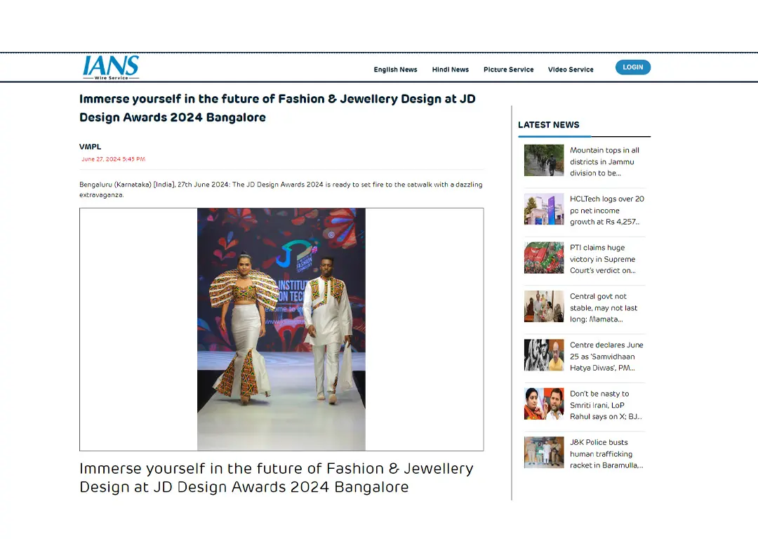The width and height of the screenshot is (758, 539).
Task: Read PTI claims huge victory headline
Action: tap(603, 259)
